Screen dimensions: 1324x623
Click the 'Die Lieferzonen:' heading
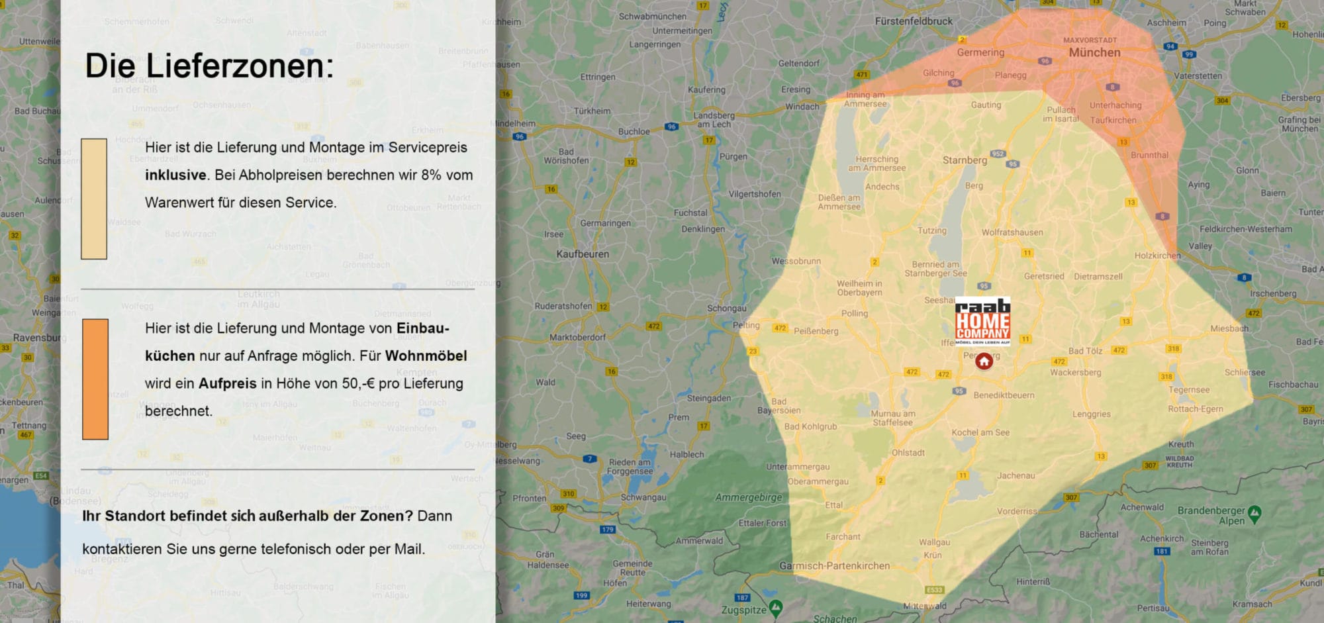[x=210, y=66]
